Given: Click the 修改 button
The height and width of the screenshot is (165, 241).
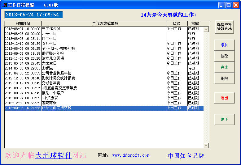Looking at the screenshot, I should click(224, 56).
